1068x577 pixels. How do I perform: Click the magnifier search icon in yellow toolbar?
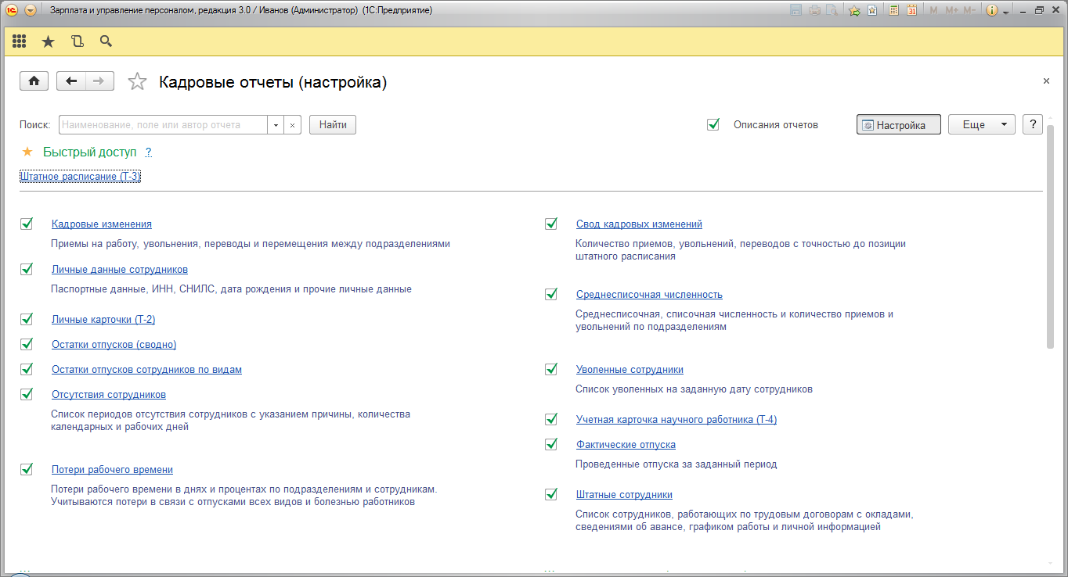(x=106, y=41)
